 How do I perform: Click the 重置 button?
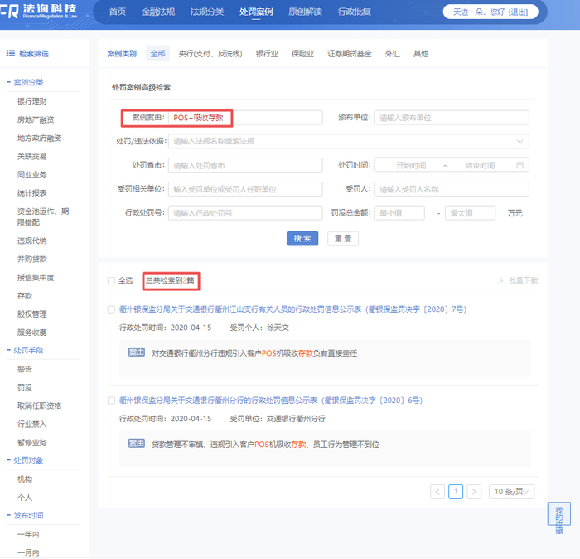(343, 238)
